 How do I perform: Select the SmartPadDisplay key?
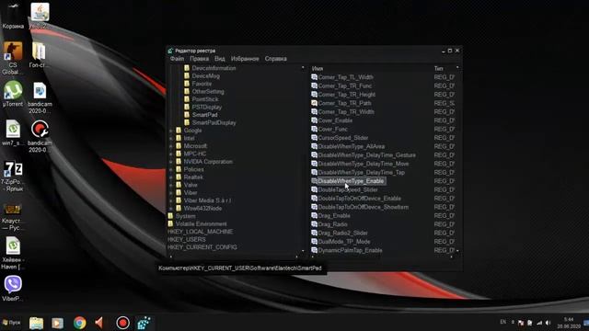pos(214,122)
